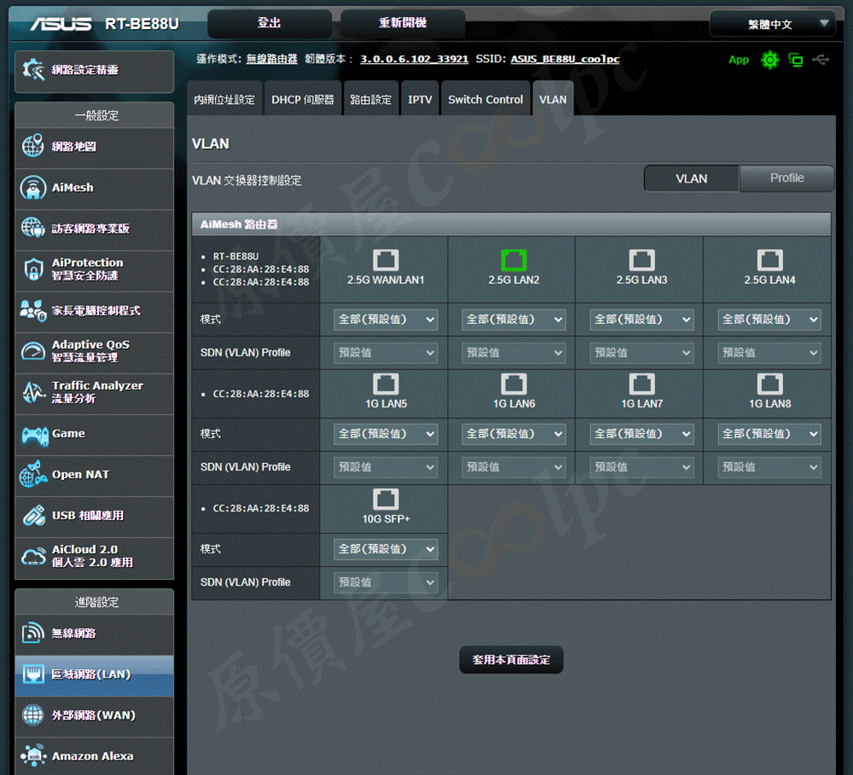Open the LAN IP settings tab
Viewport: 853px width, 775px height.
click(x=224, y=99)
